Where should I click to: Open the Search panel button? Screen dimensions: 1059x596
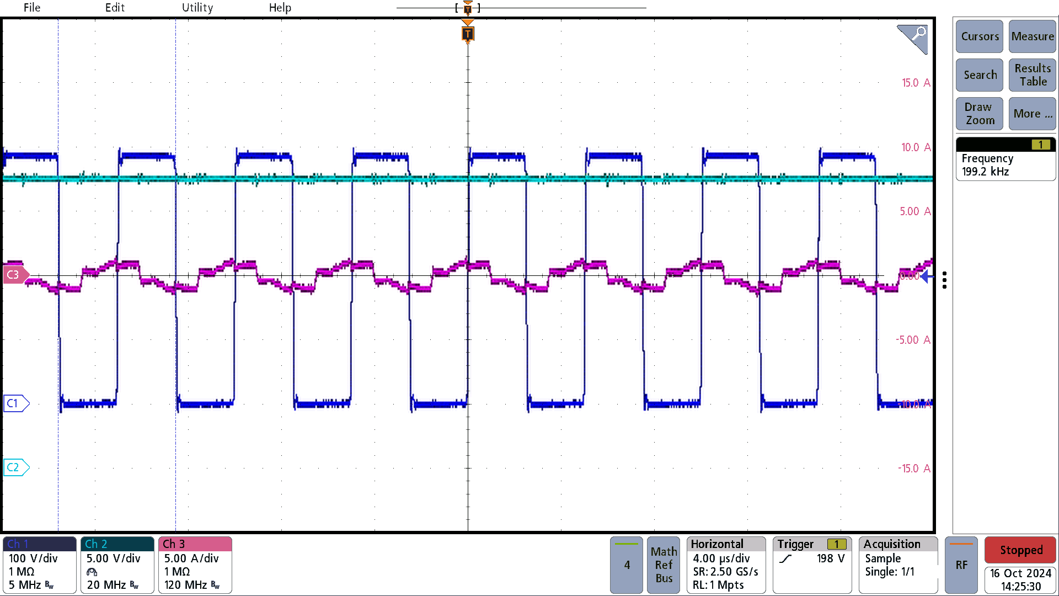coord(980,75)
